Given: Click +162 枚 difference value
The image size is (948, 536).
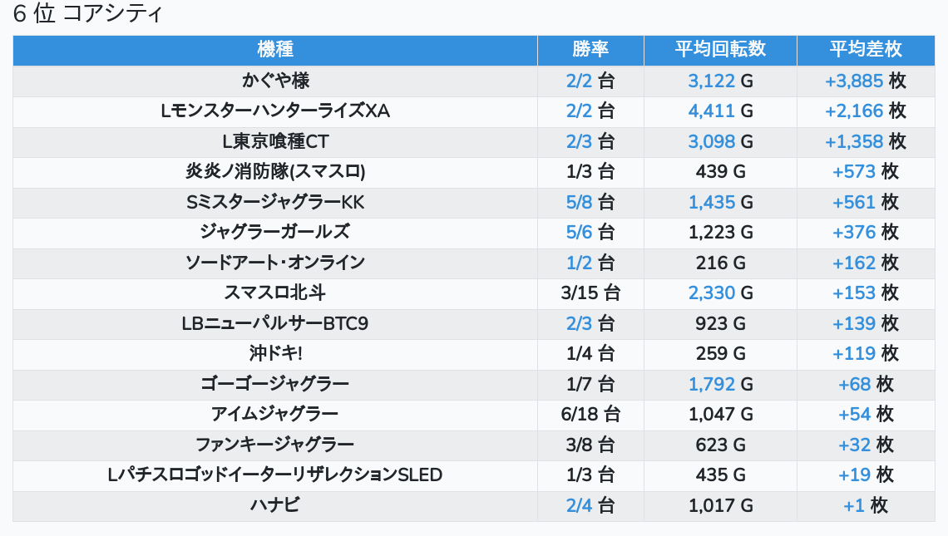Looking at the screenshot, I should coord(865,263).
